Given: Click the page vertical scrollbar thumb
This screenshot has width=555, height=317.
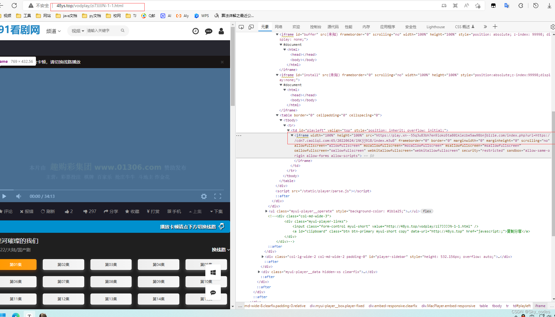Looking at the screenshot, I should 233,67.
